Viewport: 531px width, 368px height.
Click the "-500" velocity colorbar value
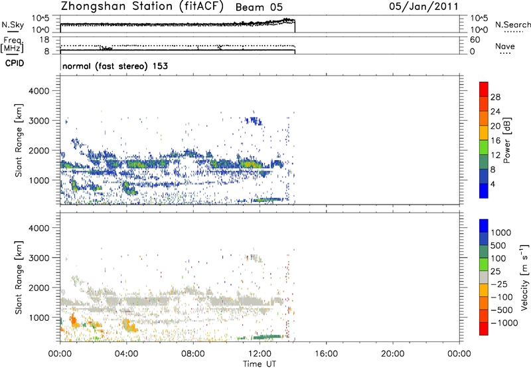[x=502, y=310]
